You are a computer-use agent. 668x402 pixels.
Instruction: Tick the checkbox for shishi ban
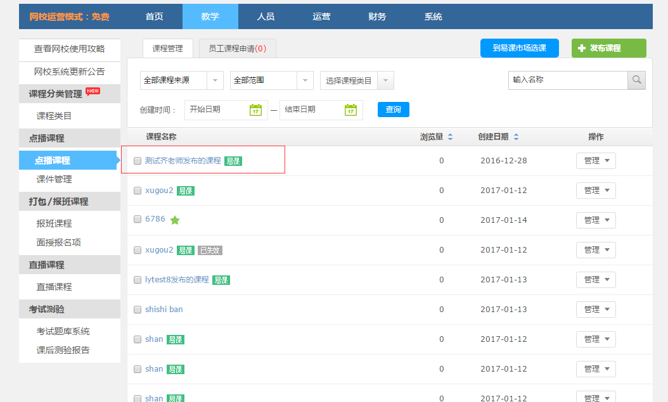coord(138,310)
